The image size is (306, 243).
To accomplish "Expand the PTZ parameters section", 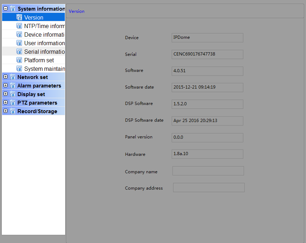I will click(5, 102).
